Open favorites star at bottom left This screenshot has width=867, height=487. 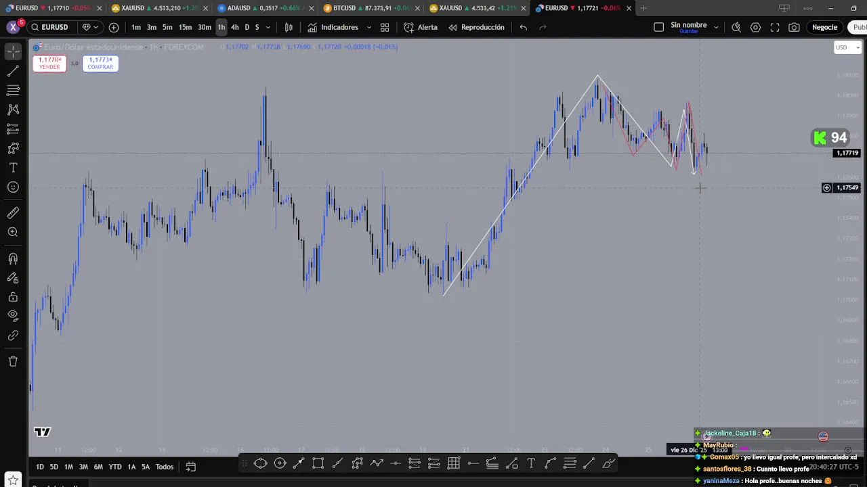(x=13, y=480)
